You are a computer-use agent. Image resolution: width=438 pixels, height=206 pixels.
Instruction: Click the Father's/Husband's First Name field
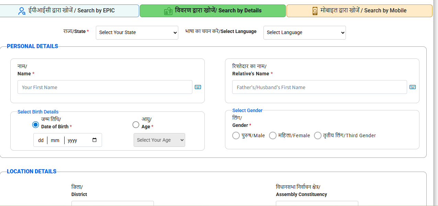click(x=319, y=87)
